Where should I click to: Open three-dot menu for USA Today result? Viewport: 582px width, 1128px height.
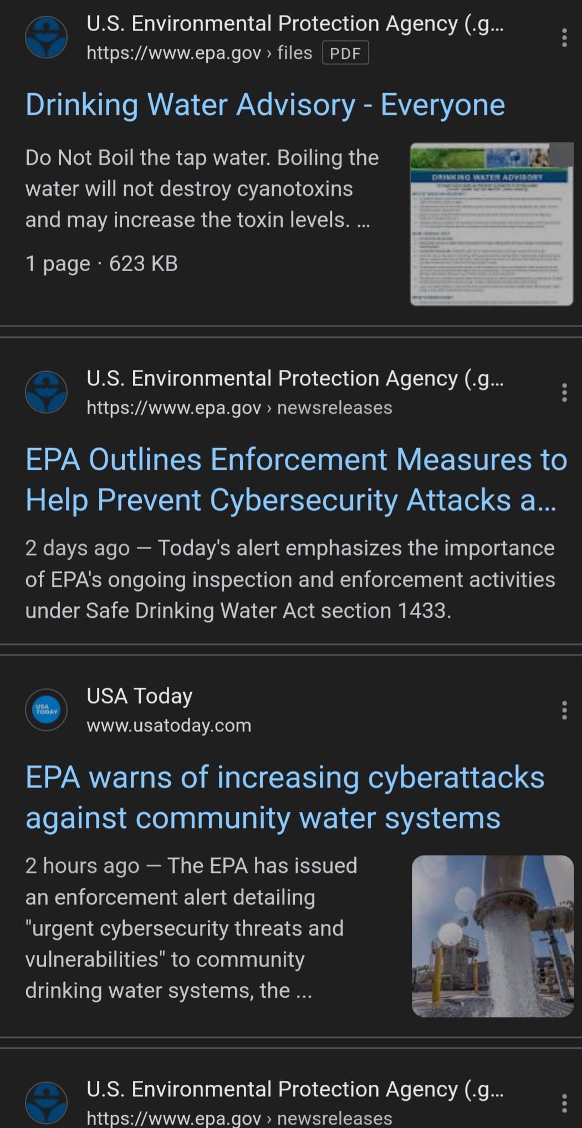[x=564, y=710]
